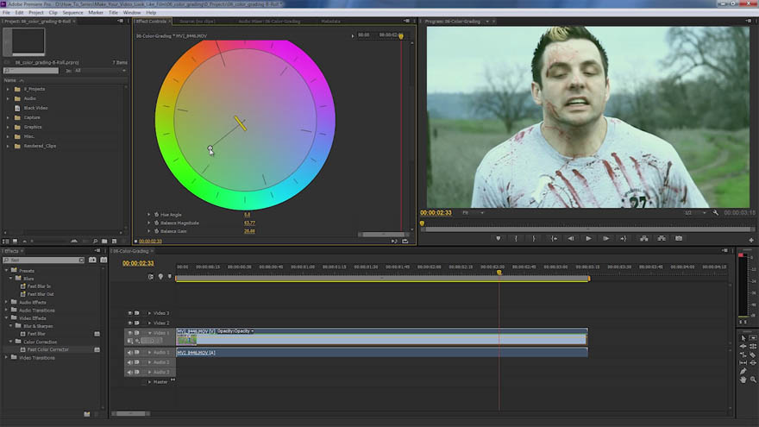Screen dimensions: 759x427
Task: Step forward one frame
Action: [x=605, y=238]
